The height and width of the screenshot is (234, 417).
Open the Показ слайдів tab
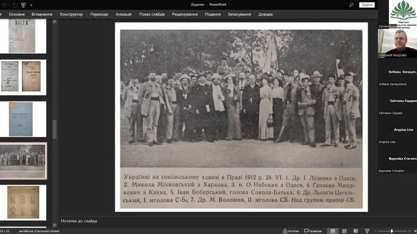click(x=152, y=14)
